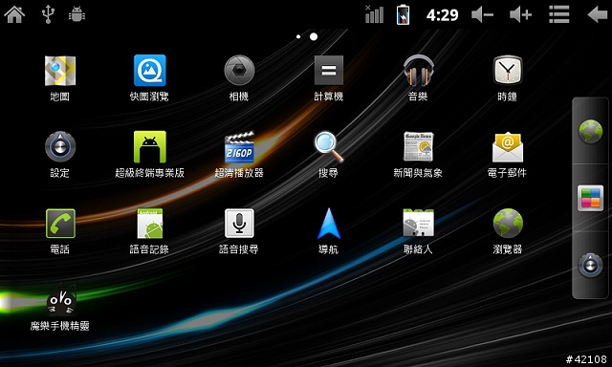Open the 設定 settings app in grid

[x=59, y=147]
